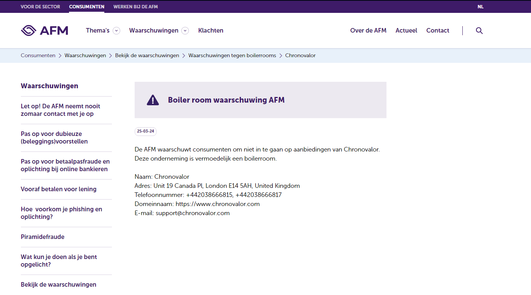Select the Consumenten top tab
The width and height of the screenshot is (531, 295).
86,7
